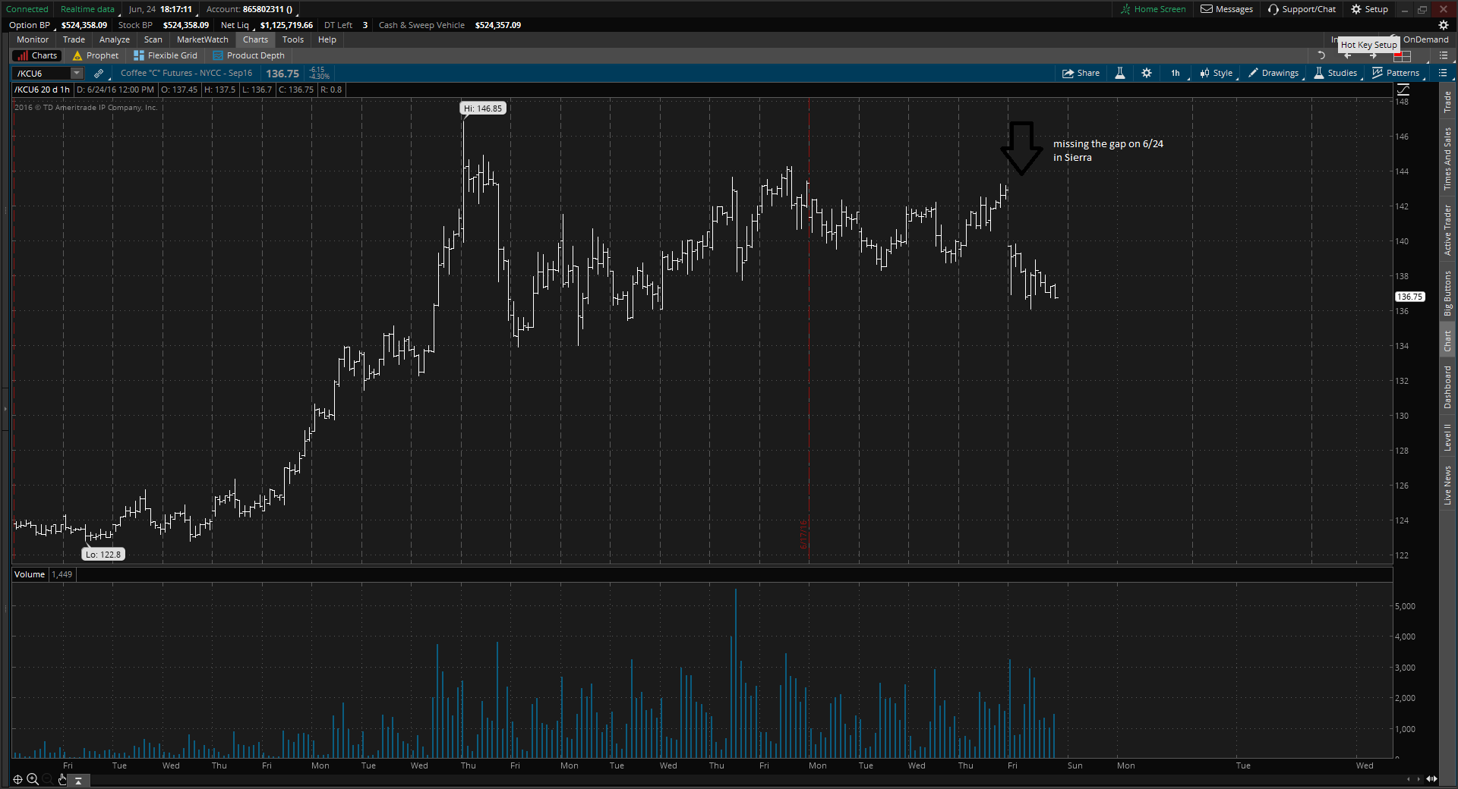The width and height of the screenshot is (1458, 789).
Task: Click the time axis expand arrows icon
Action: (x=1431, y=779)
